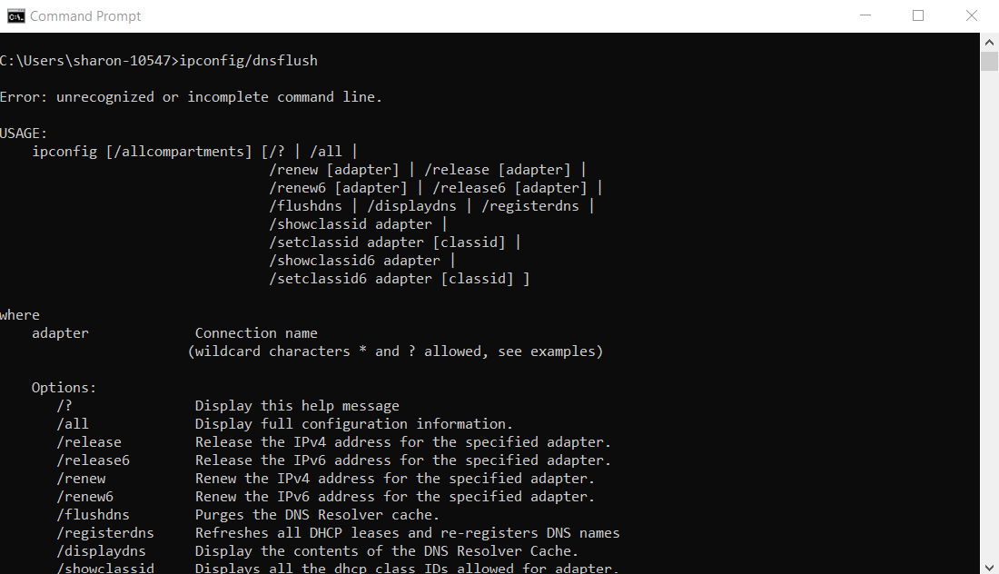999x574 pixels.
Task: Click the Error unrecognized command line message
Action: 191,97
